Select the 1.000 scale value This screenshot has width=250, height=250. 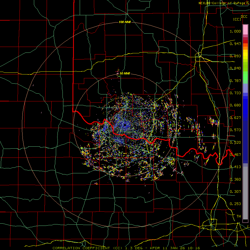coord(235,31)
